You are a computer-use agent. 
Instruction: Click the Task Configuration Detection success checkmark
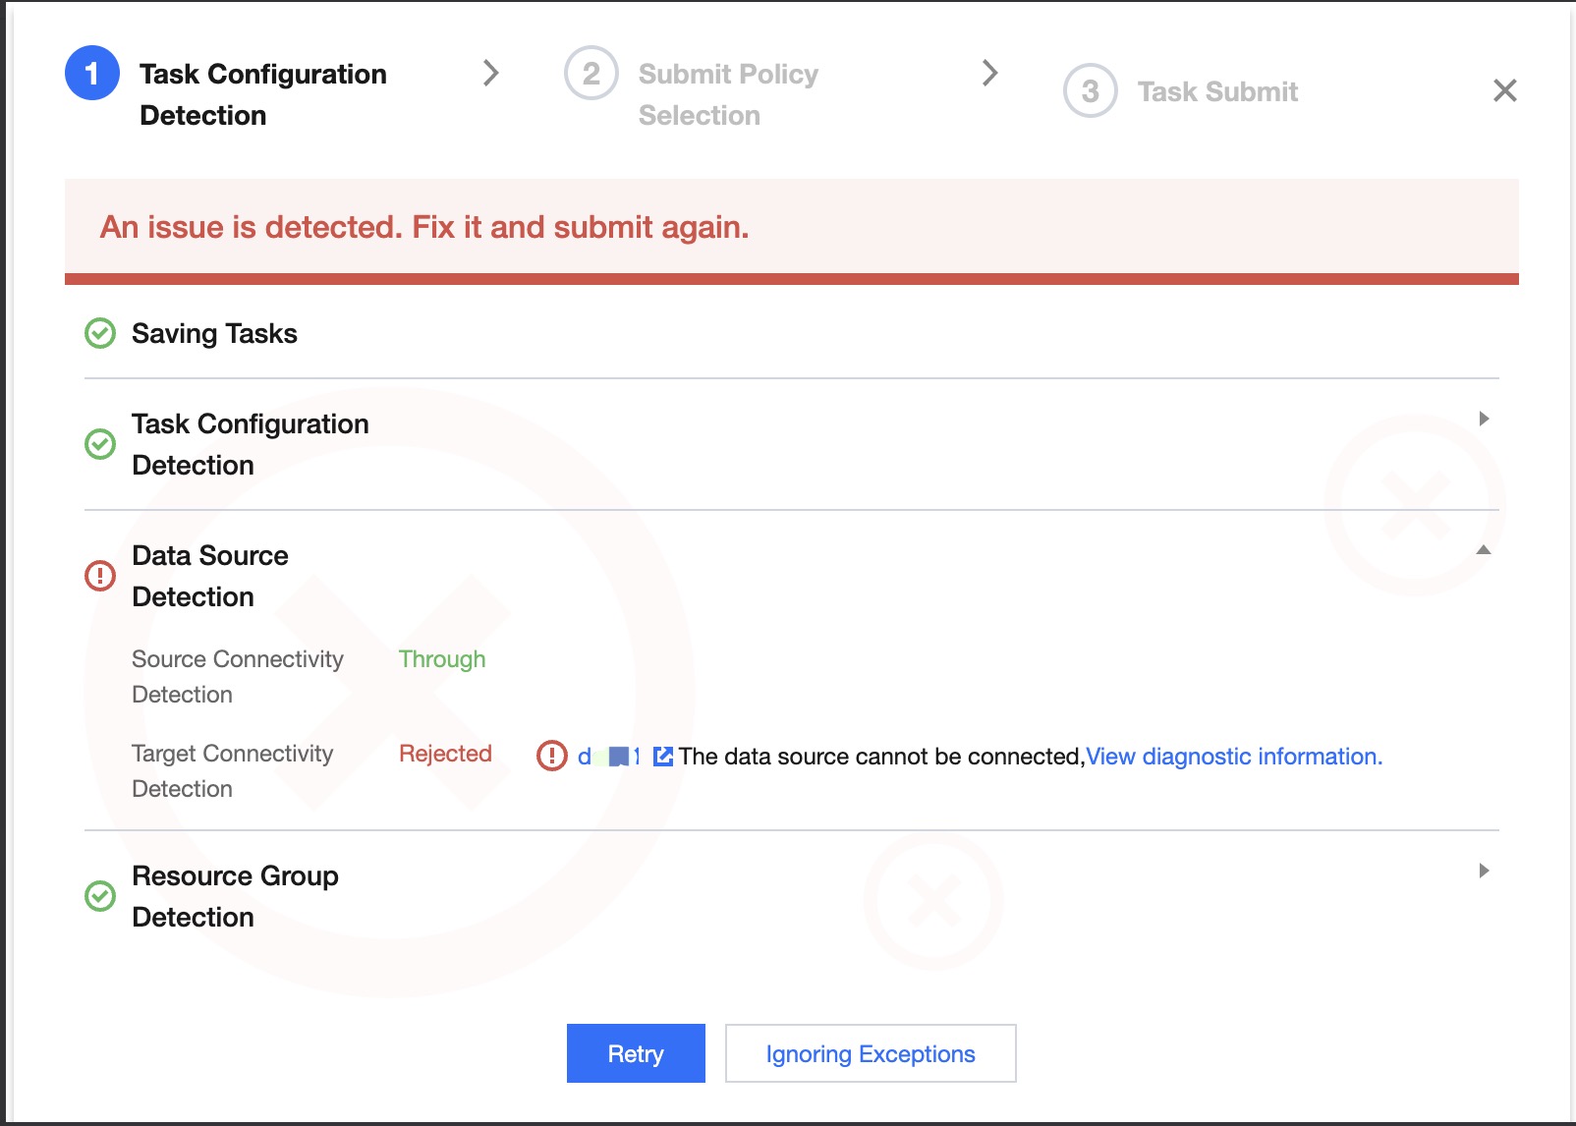coord(99,443)
